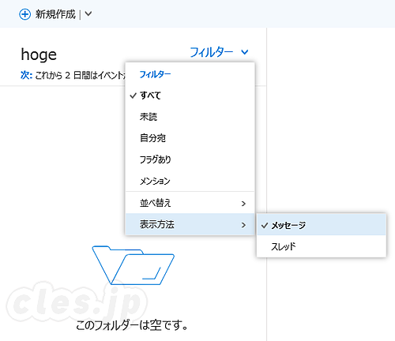Click the このフォルダーは空です message
Screen dimensions: 395x341
[x=132, y=325]
